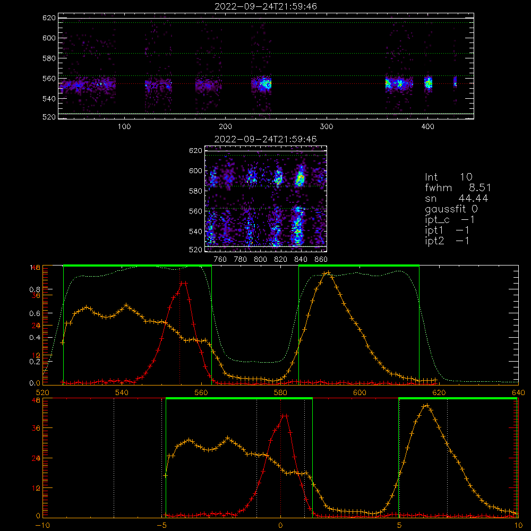
Task: Click the x-axis label 100 in top spectrogram
Action: (x=124, y=127)
